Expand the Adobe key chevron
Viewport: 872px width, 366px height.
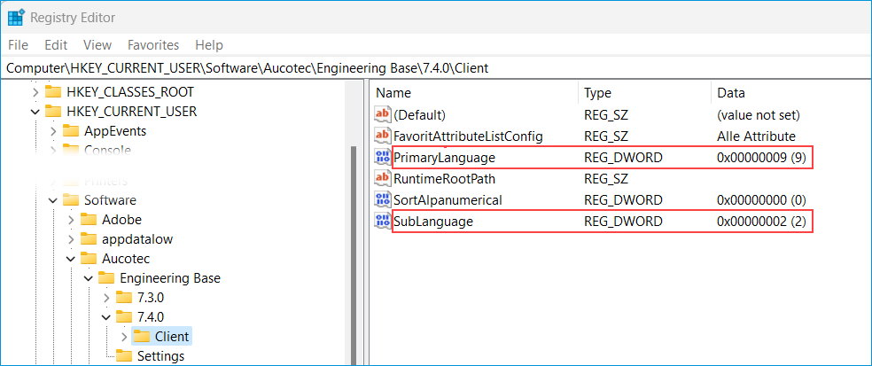[71, 220]
